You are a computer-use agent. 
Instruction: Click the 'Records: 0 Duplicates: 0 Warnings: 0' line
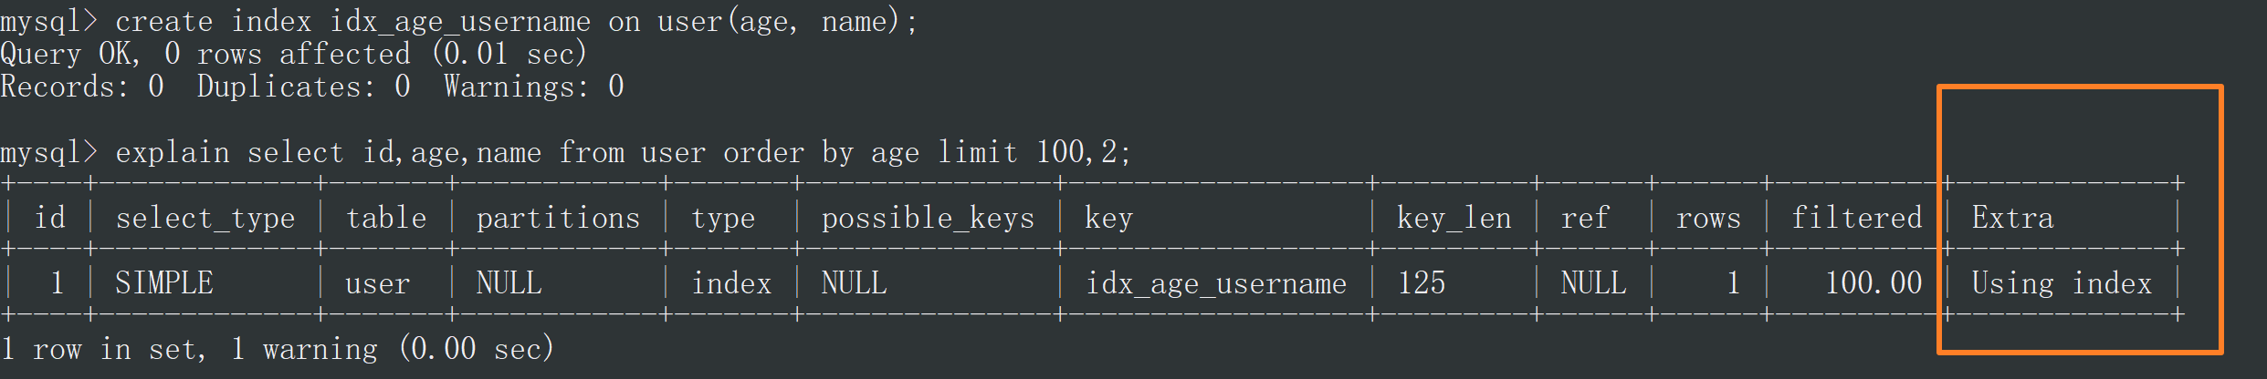coord(312,87)
